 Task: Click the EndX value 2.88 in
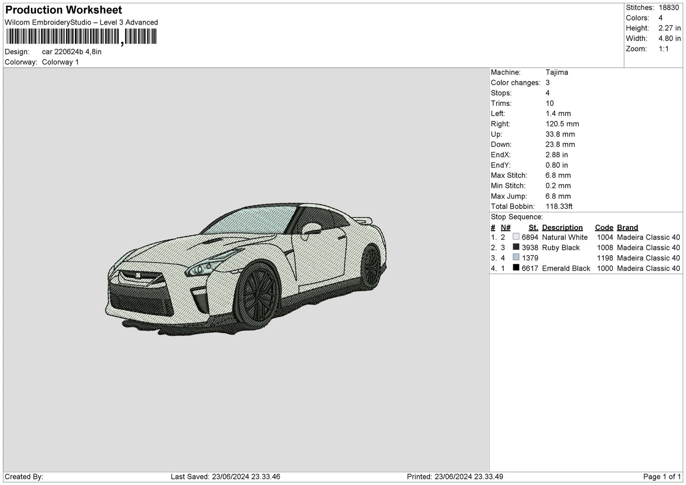(557, 155)
